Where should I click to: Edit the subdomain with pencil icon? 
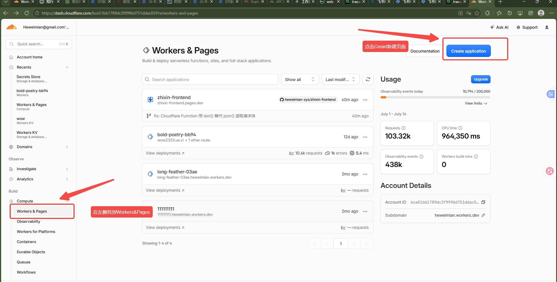(483, 215)
